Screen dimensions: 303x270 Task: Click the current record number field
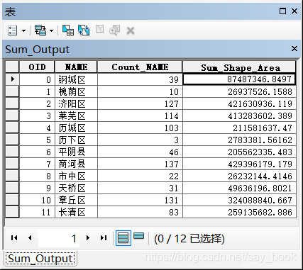[x=59, y=238]
